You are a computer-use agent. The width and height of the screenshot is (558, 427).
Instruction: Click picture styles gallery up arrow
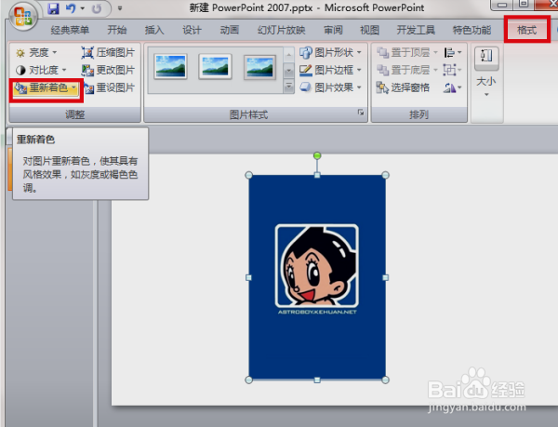[x=288, y=55]
